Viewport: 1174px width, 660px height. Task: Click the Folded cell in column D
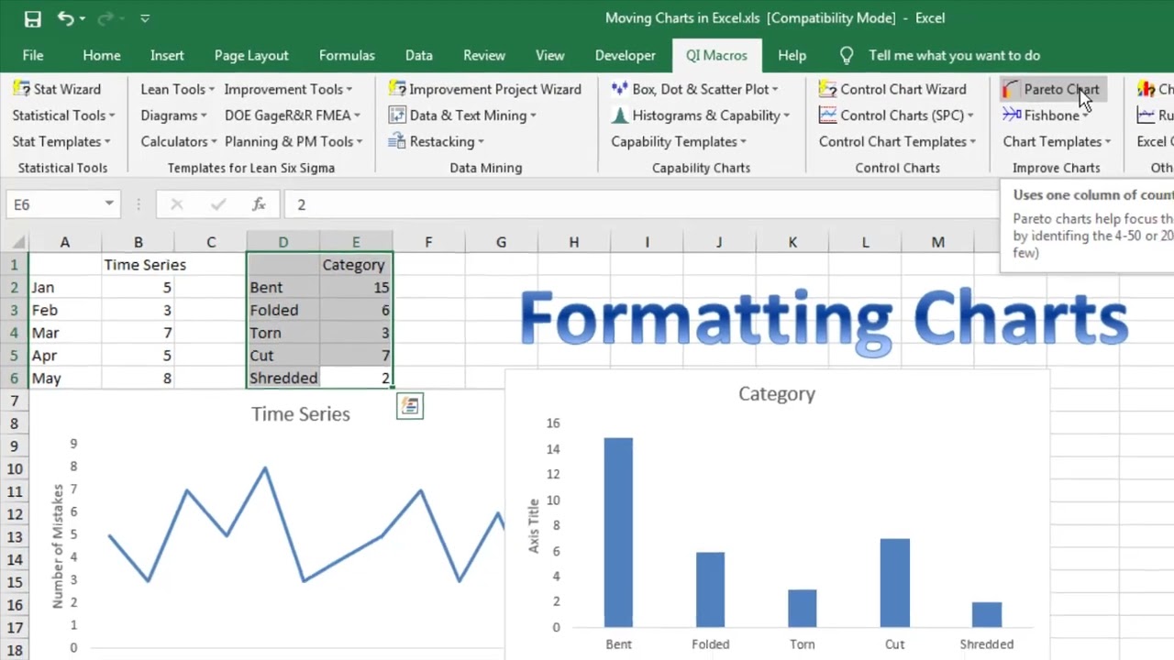pos(283,310)
